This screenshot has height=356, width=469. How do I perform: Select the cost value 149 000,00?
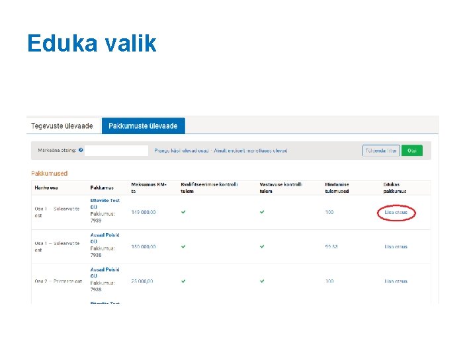[144, 212]
